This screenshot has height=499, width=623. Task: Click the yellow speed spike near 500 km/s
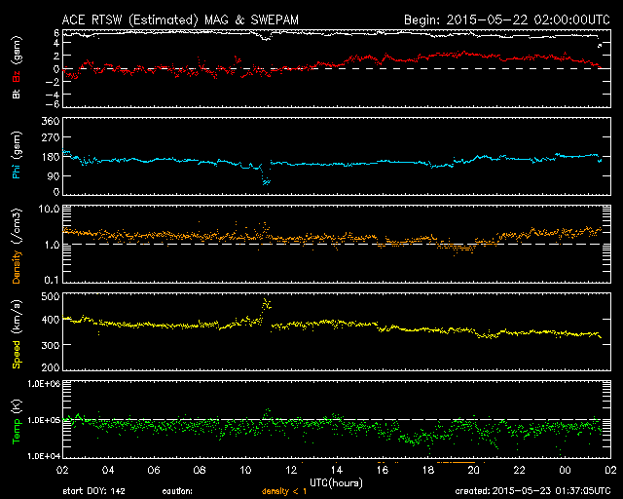[267, 304]
